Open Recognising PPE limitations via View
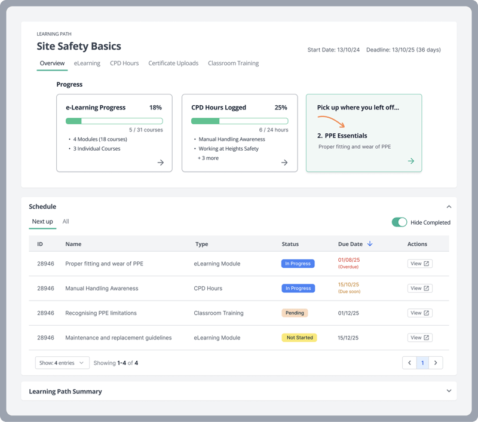The image size is (478, 422). pos(419,313)
